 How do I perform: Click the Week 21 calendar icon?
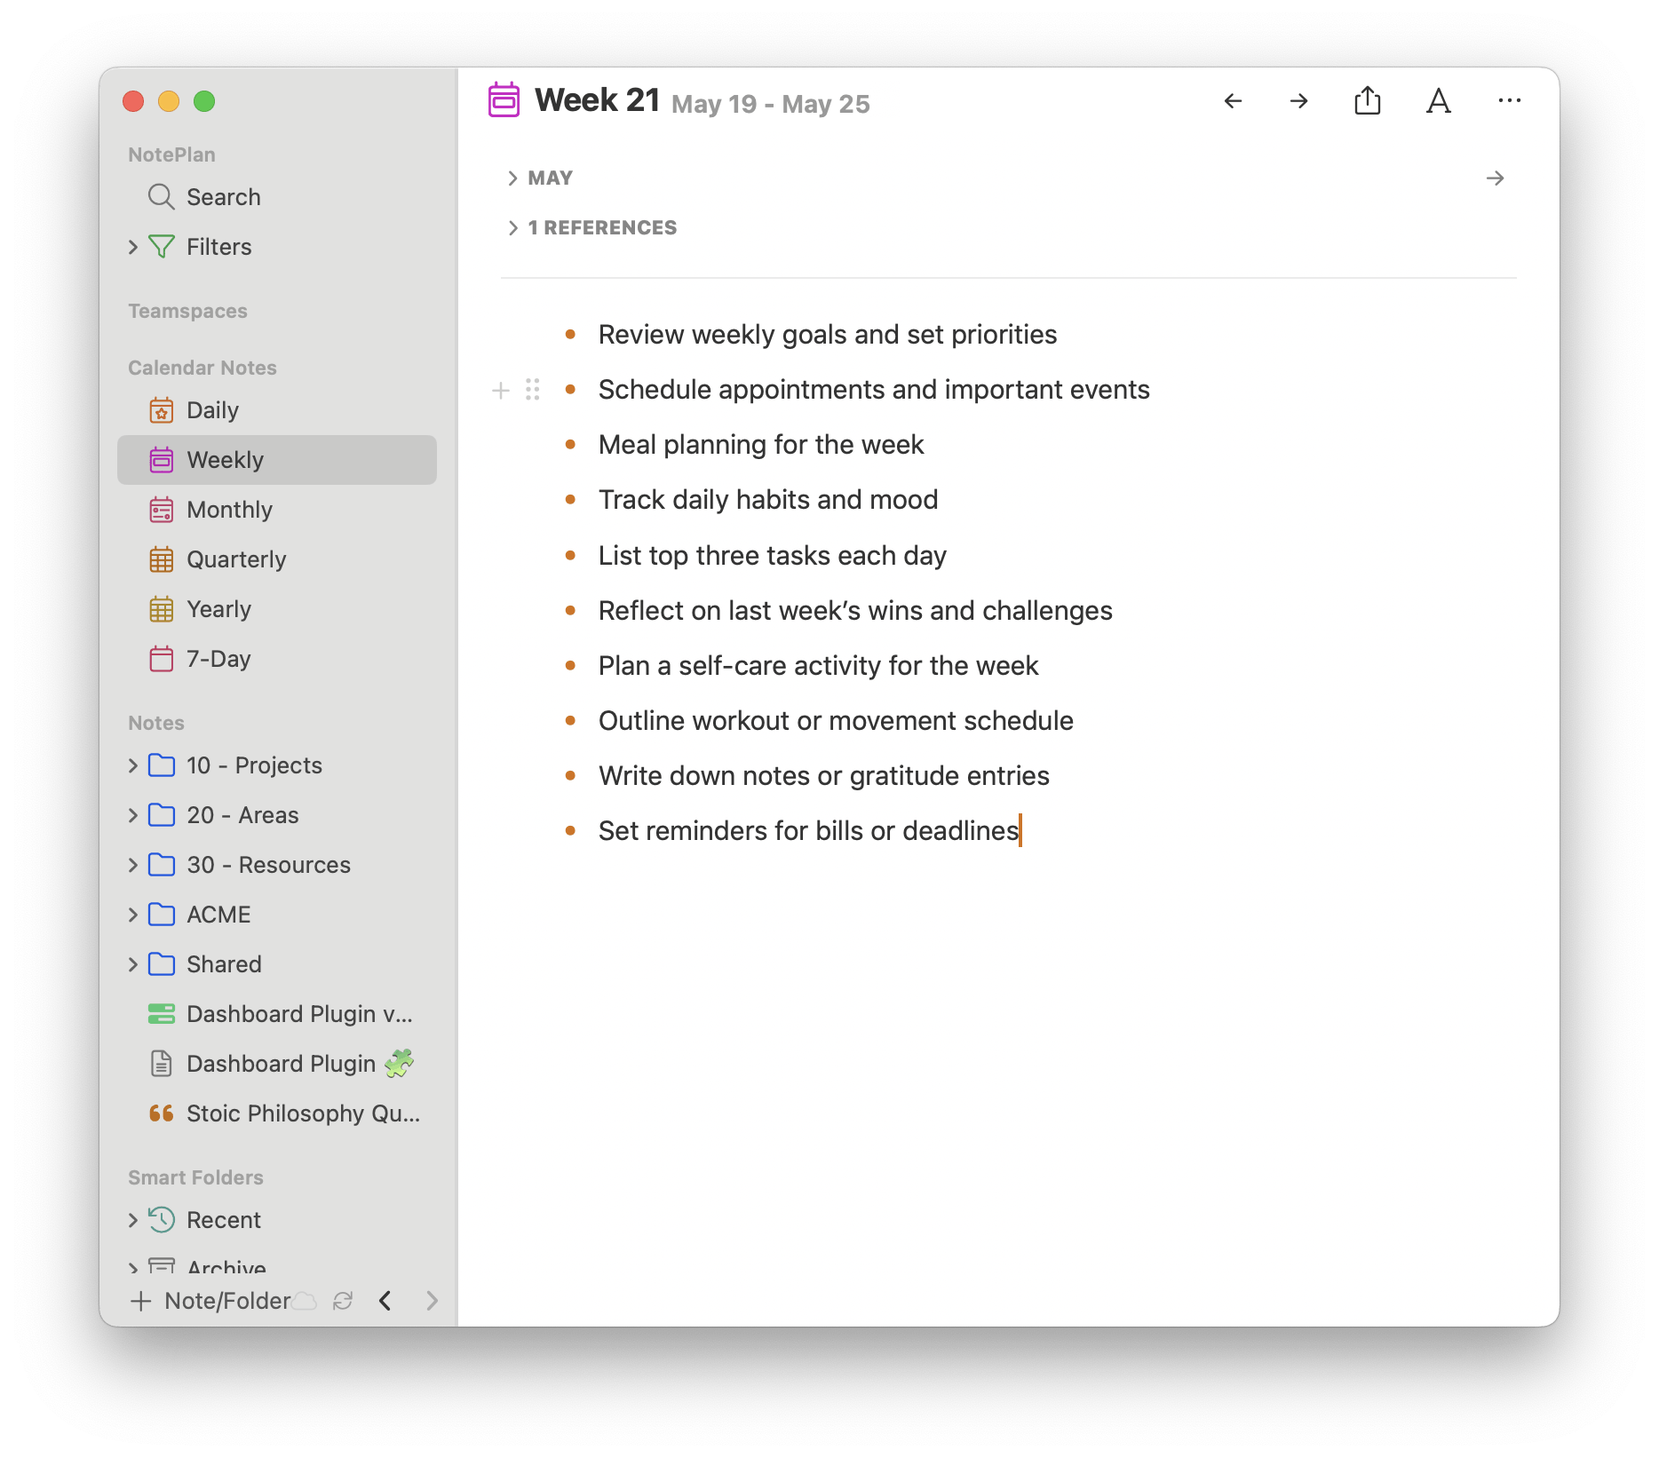[504, 99]
